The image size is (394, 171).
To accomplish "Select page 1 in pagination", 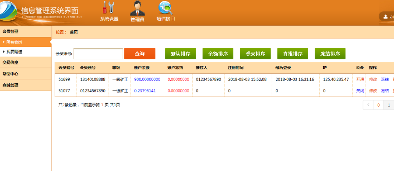I will pyautogui.click(x=389, y=105).
